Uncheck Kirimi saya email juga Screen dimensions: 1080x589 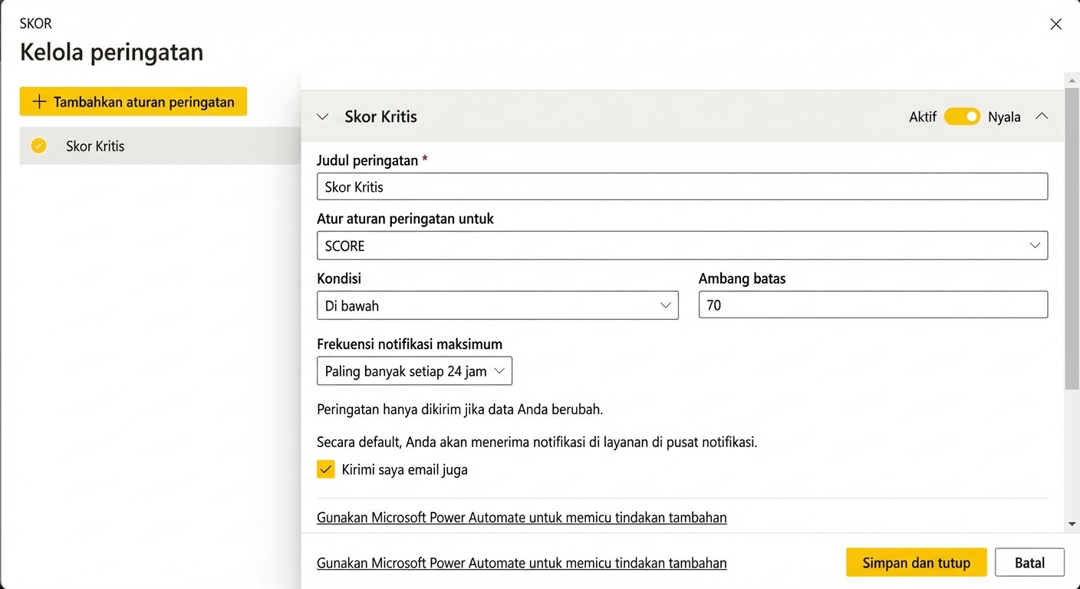click(326, 469)
